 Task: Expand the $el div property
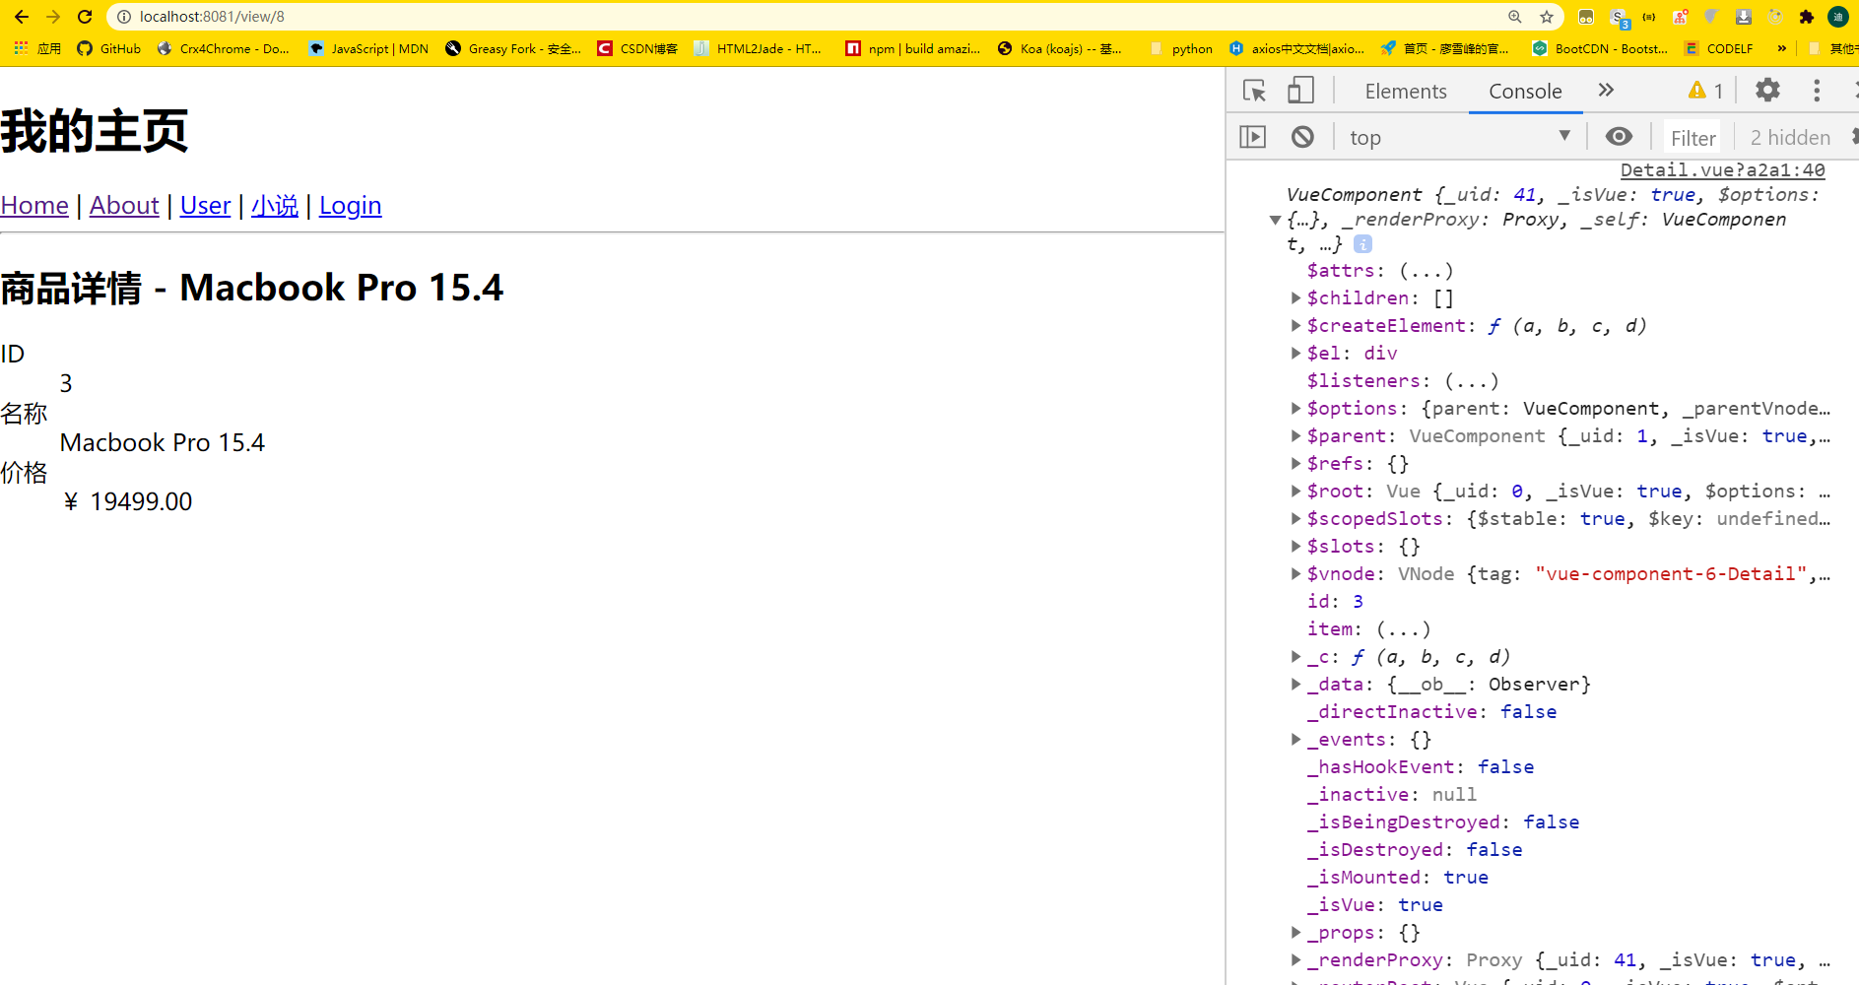(1295, 353)
